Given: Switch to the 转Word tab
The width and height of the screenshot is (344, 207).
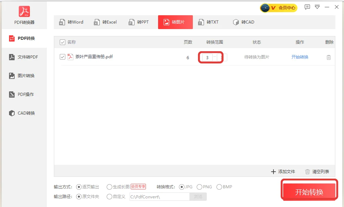Looking at the screenshot, I should pos(71,22).
